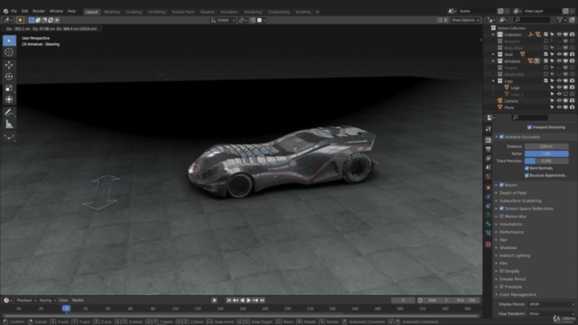Disable the Bent Normals checkbox
This screenshot has height=325, width=578.
pos(527,168)
